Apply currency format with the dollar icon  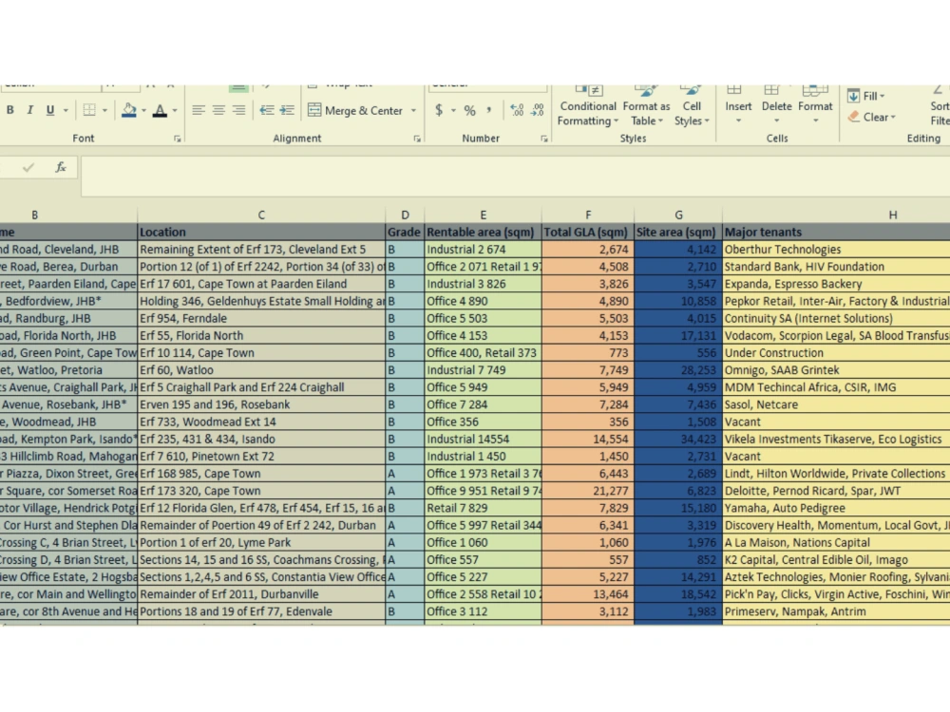439,109
